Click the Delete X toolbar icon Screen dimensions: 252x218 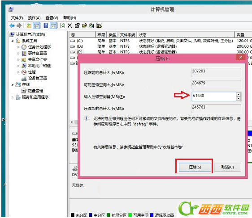click(70, 25)
